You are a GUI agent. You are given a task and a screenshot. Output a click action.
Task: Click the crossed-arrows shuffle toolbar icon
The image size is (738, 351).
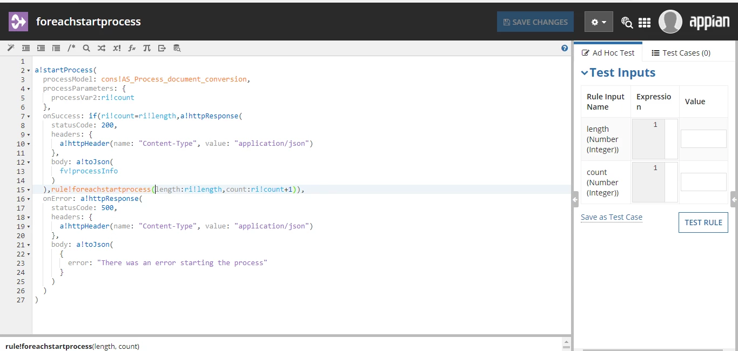click(102, 48)
